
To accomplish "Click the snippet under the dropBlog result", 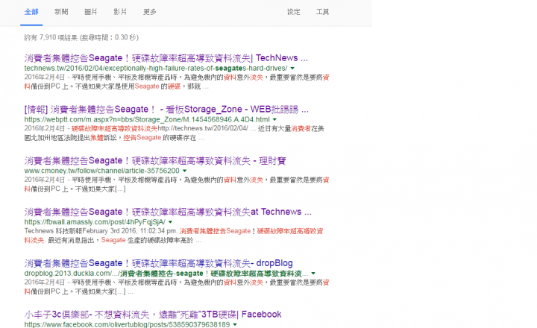I will pyautogui.click(x=177, y=287).
